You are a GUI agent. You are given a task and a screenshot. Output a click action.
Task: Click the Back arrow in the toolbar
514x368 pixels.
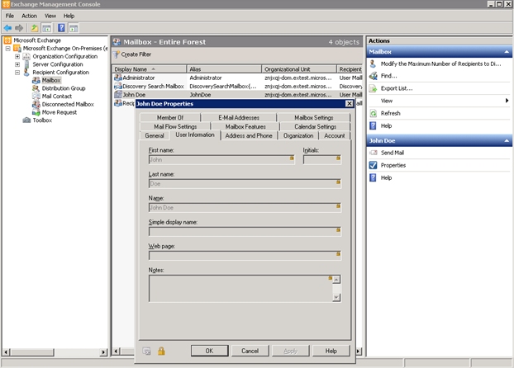tap(8, 27)
